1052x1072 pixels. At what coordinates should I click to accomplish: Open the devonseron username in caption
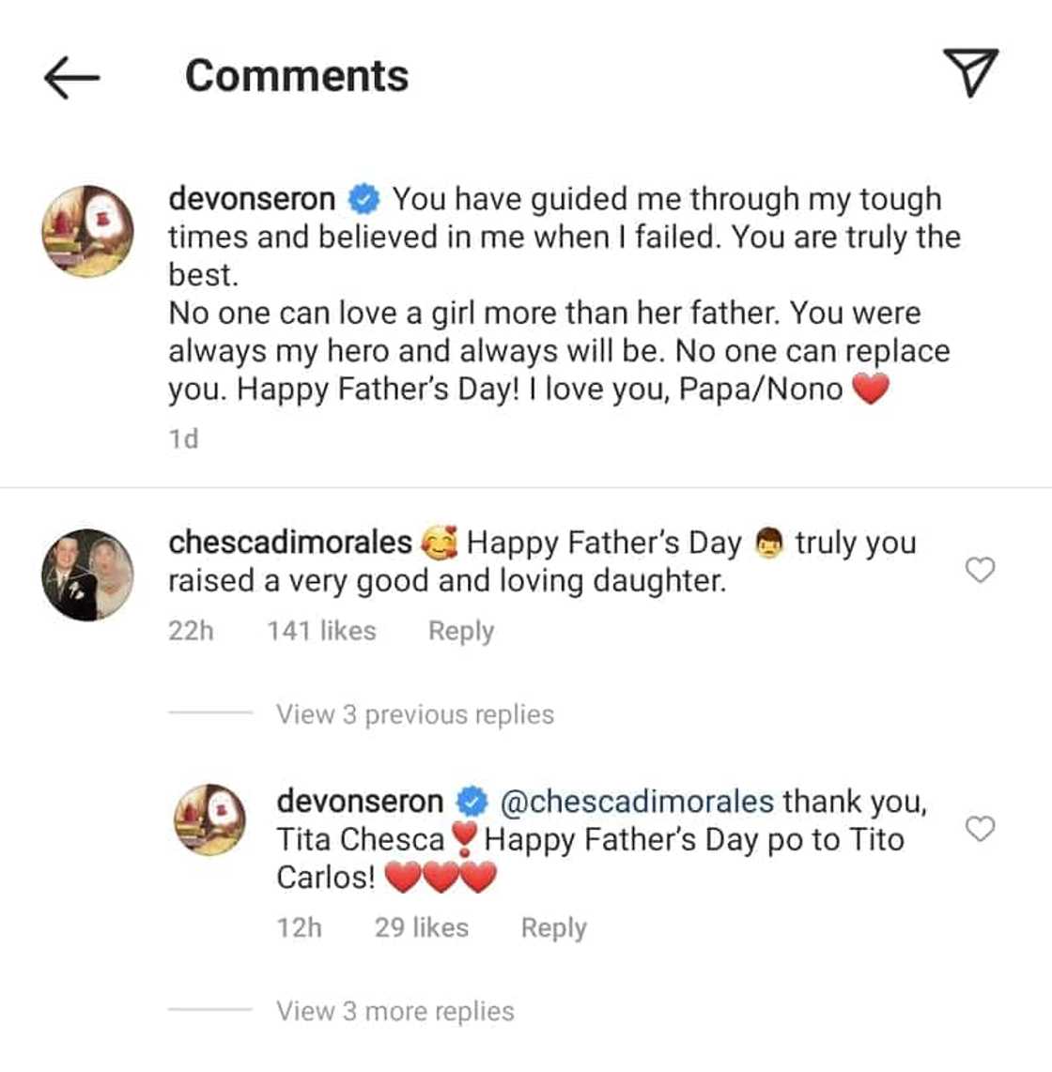pos(251,199)
